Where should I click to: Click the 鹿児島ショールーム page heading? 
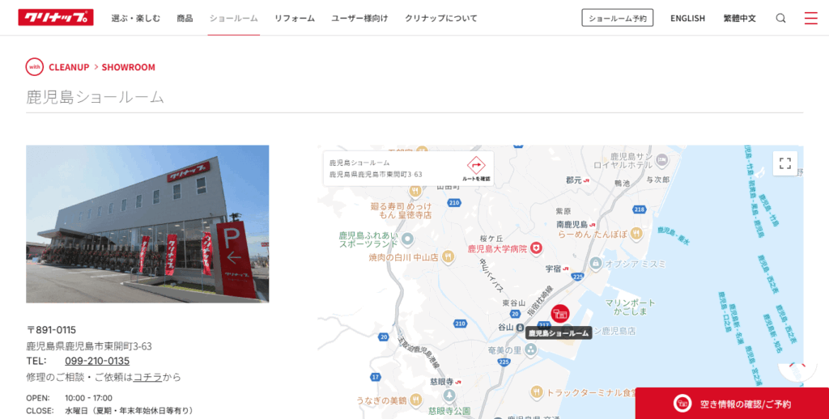[96, 97]
